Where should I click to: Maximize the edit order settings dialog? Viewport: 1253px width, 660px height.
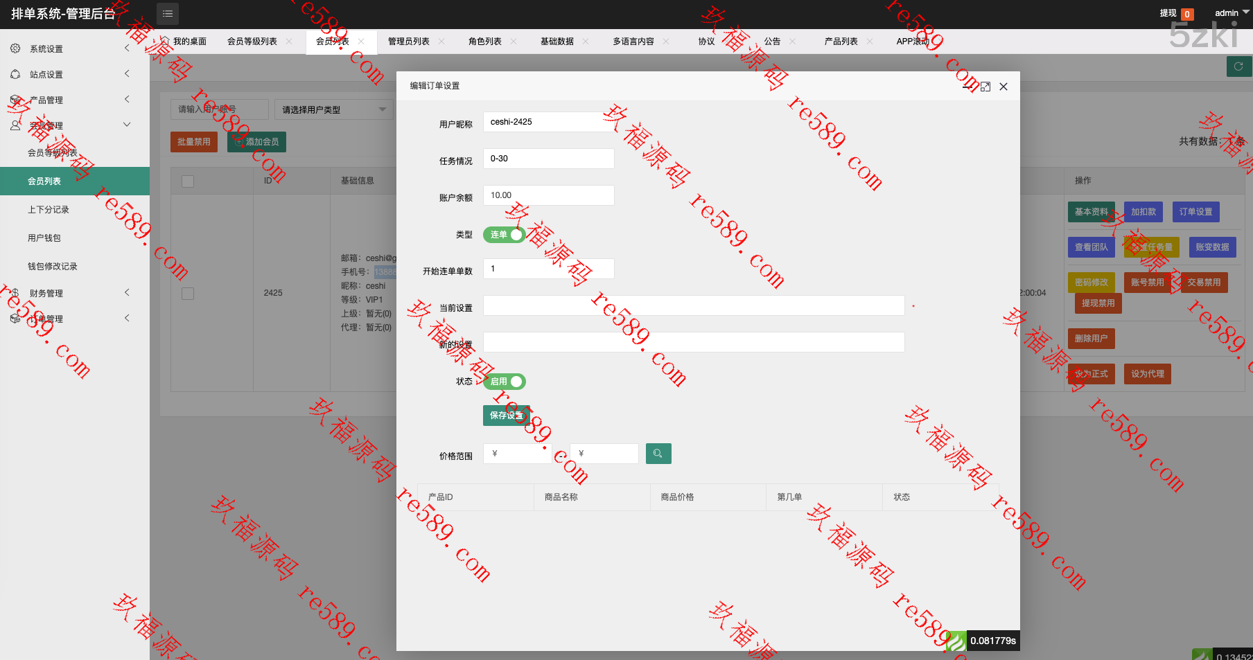(985, 87)
